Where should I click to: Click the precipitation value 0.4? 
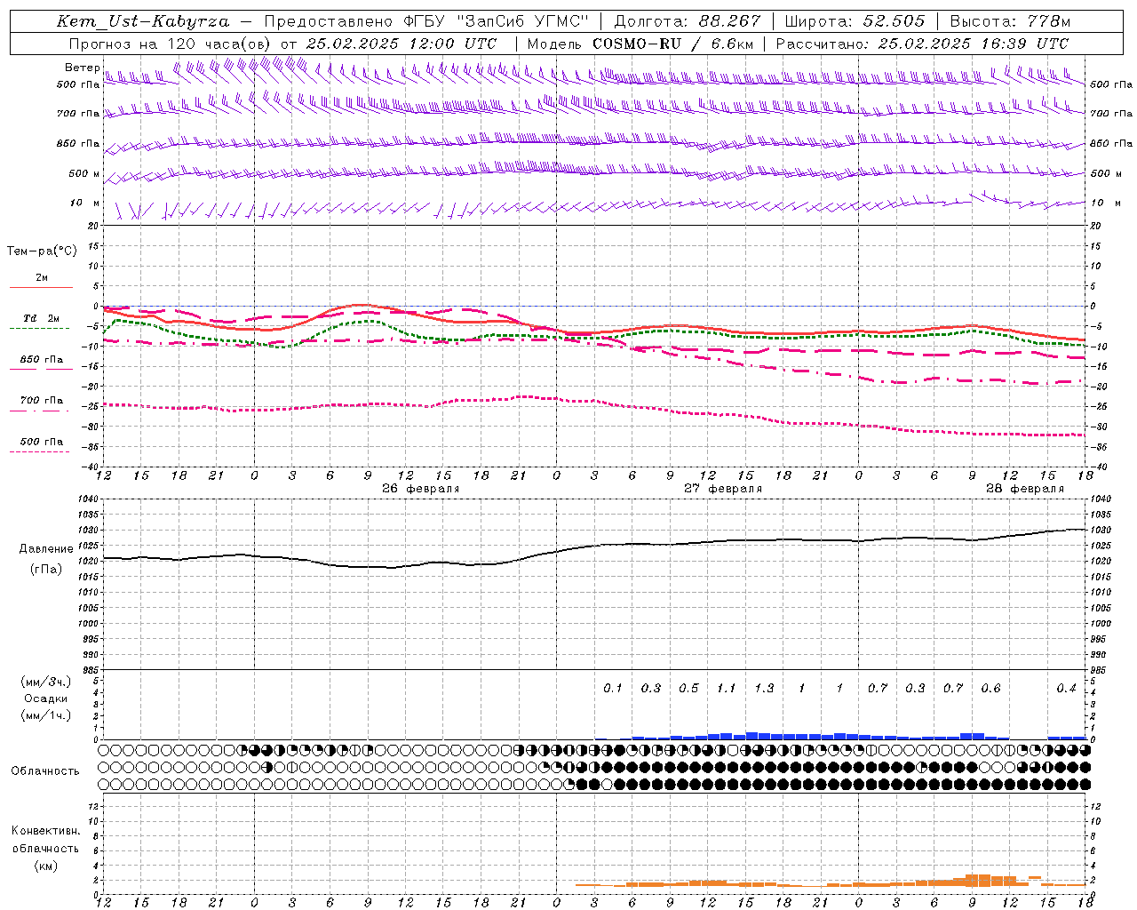pos(1066,688)
